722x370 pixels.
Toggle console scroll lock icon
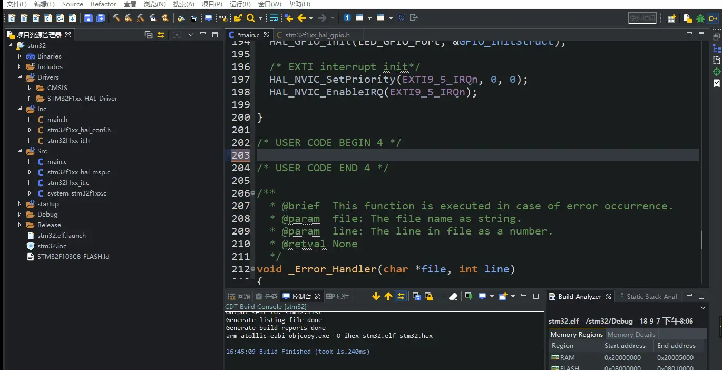428,296
